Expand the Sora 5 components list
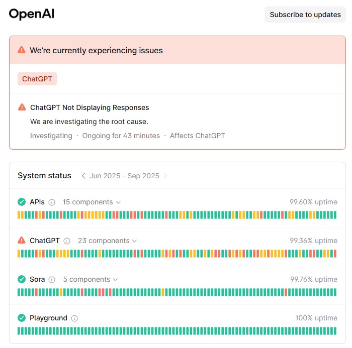 tap(91, 279)
